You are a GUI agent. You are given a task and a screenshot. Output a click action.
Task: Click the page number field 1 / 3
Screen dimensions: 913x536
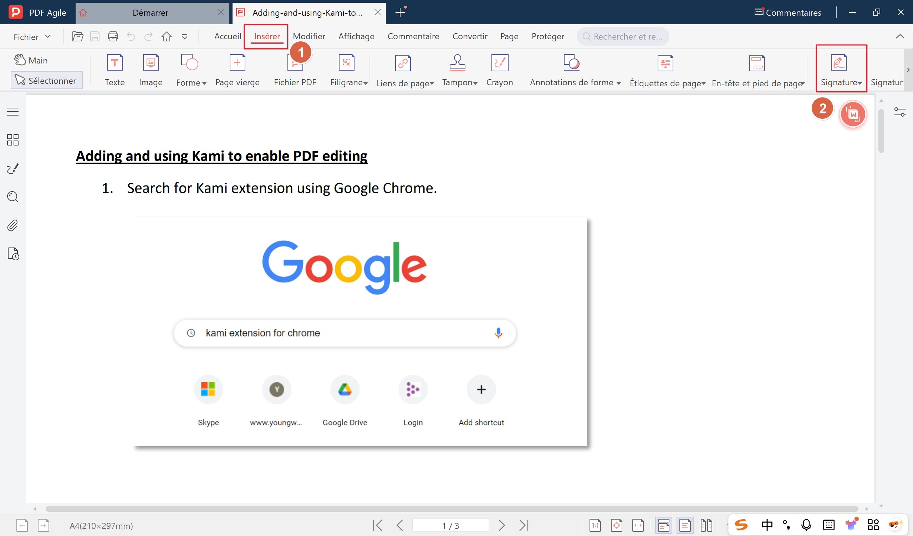[450, 526]
